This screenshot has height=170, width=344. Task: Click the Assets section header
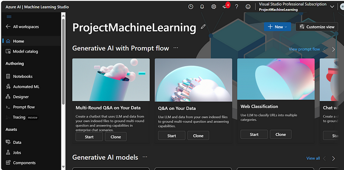(11, 130)
